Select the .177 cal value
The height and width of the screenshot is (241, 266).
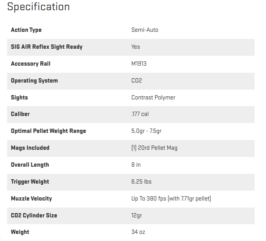(x=140, y=114)
